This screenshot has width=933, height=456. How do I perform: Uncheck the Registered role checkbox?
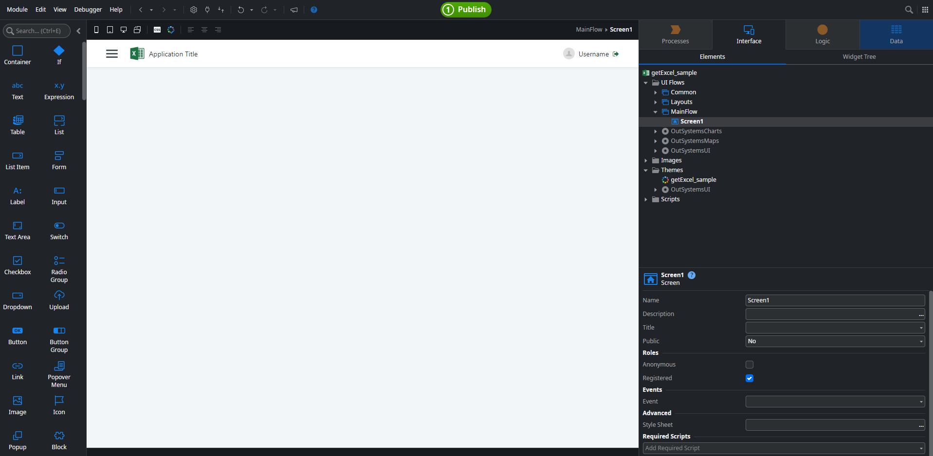749,378
